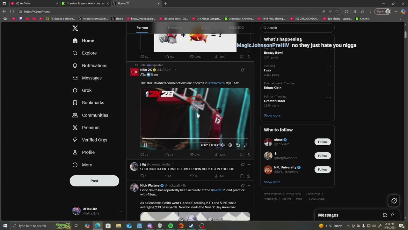Viewport: 408px width, 230px height.
Task: Open Premium in sidebar
Action: 86,127
